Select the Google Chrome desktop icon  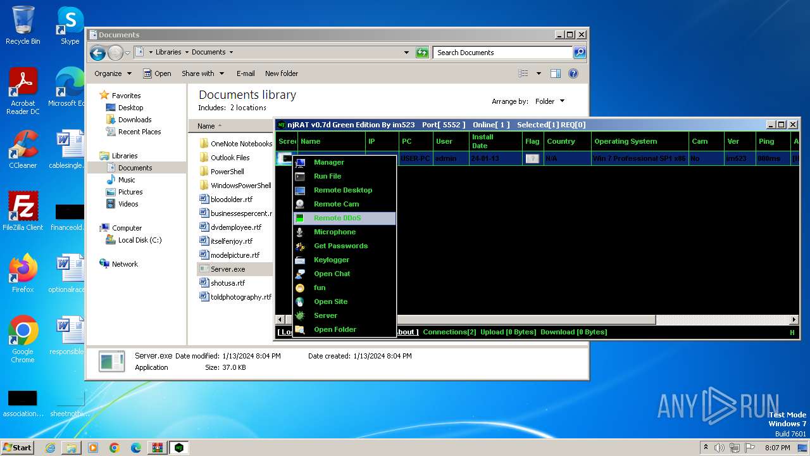[x=23, y=339]
